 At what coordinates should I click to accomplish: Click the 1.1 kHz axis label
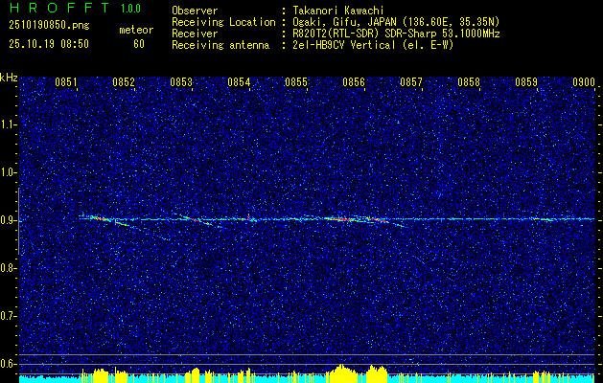coord(9,124)
